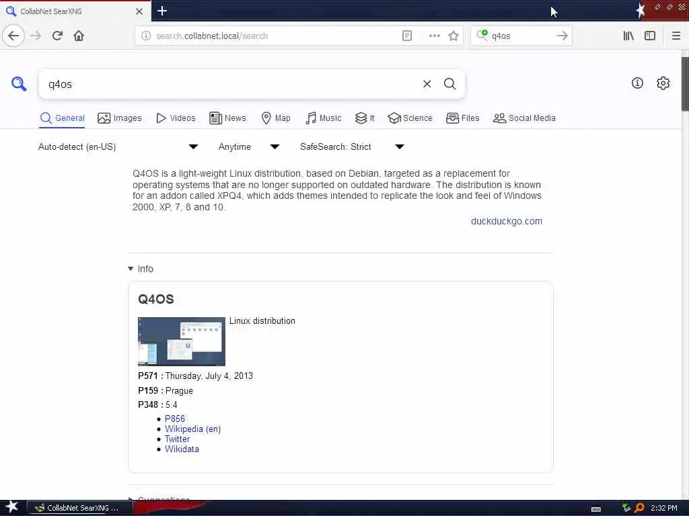Click the network tray icon

pyautogui.click(x=626, y=508)
